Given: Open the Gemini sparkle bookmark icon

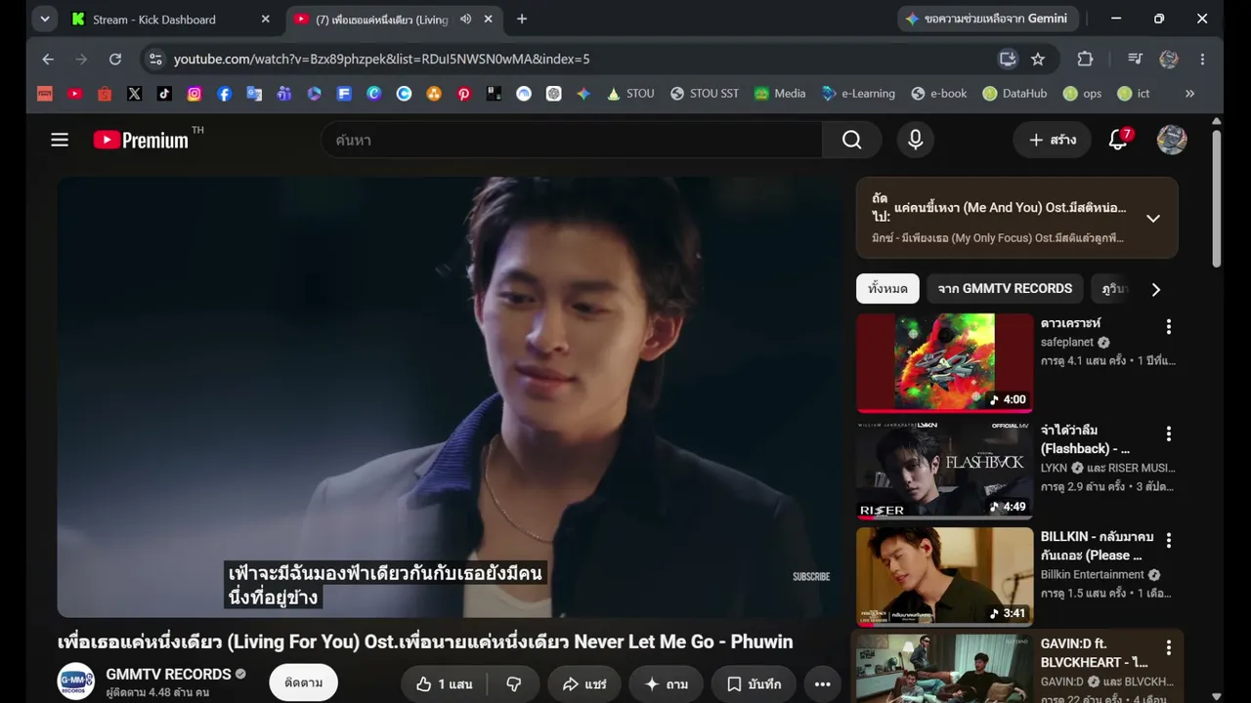Looking at the screenshot, I should pyautogui.click(x=583, y=94).
